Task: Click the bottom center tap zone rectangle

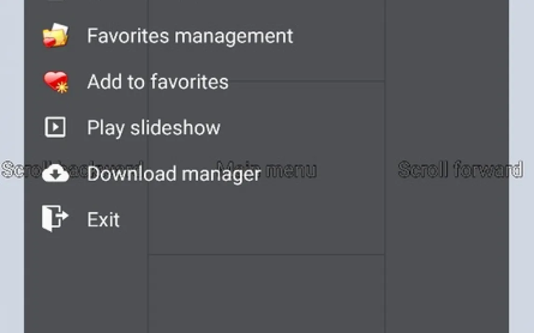Action: 266,293
